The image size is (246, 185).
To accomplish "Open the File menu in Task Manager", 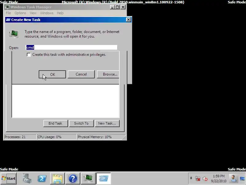I will tap(8, 13).
